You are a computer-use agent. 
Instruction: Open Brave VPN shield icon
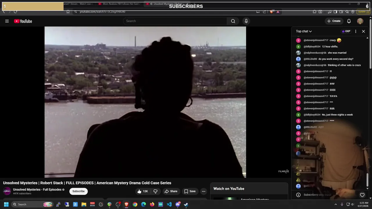[x=353, y=12]
